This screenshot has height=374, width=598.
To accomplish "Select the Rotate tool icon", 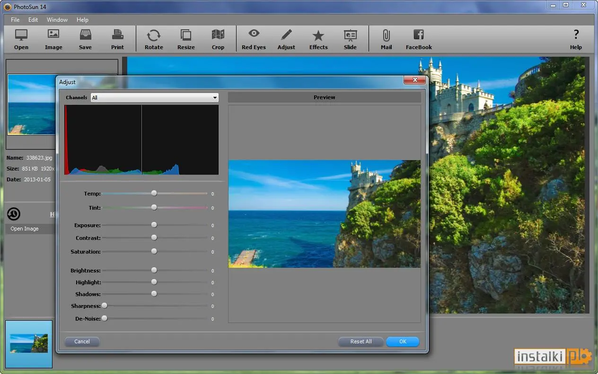I will click(154, 35).
